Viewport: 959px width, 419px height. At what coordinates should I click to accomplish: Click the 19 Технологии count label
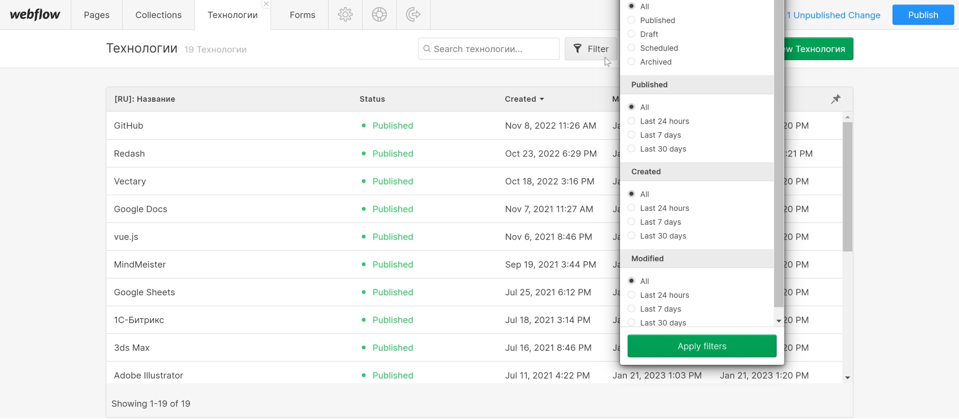click(216, 50)
